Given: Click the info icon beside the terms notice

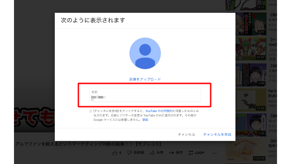Looking at the screenshot, I should point(91,111).
